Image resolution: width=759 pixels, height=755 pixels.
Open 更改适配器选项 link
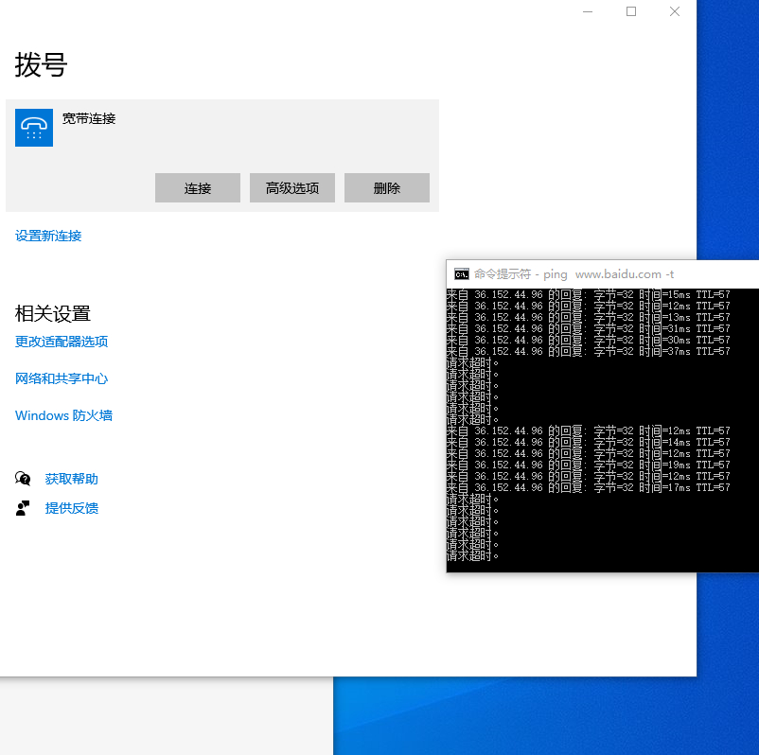coord(62,342)
